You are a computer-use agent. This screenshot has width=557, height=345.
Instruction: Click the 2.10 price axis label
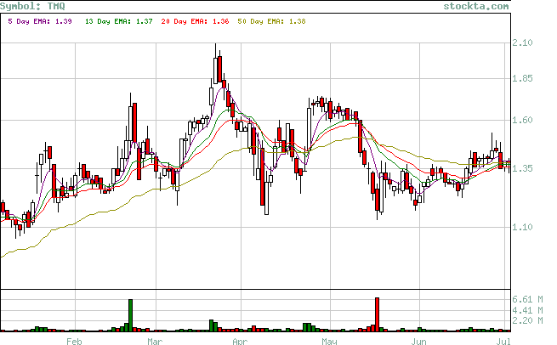[x=522, y=43]
